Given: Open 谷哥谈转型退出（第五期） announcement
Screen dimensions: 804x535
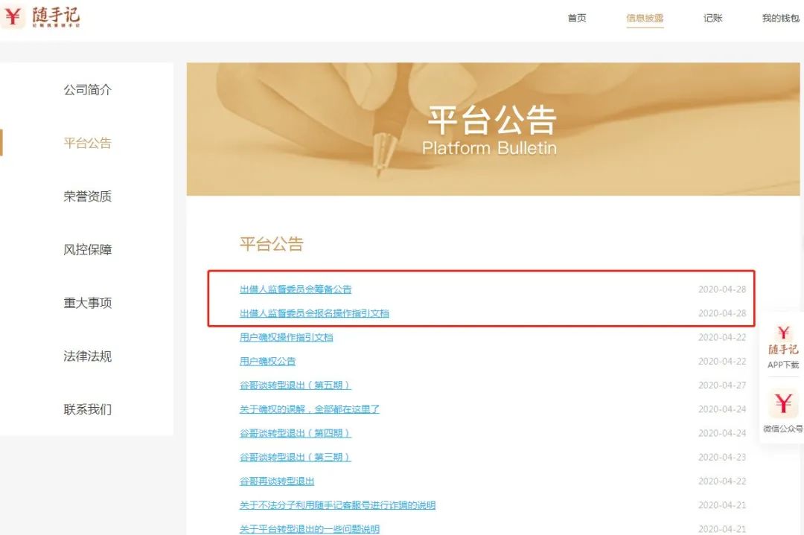Looking at the screenshot, I should click(x=296, y=385).
